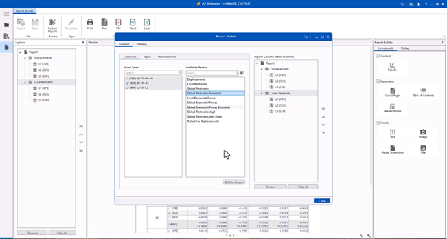This screenshot has height=239, width=447.
Task: Select load case L2 (SUS) W+P1+H
Action: [x=153, y=83]
